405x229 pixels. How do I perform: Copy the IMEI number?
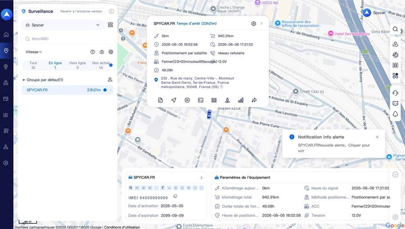175,196
